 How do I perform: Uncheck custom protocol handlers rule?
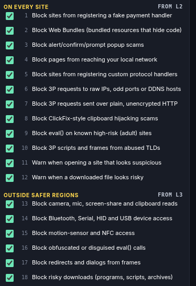[x=9, y=75]
